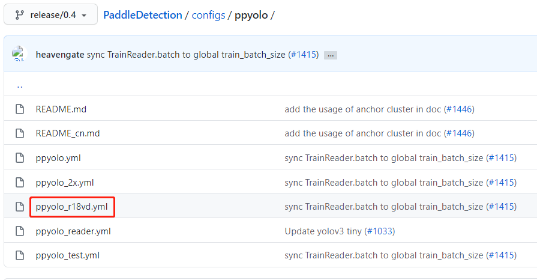Open commit message in ppyolo_2x.yml row
The width and height of the screenshot is (537, 280).
click(x=384, y=183)
